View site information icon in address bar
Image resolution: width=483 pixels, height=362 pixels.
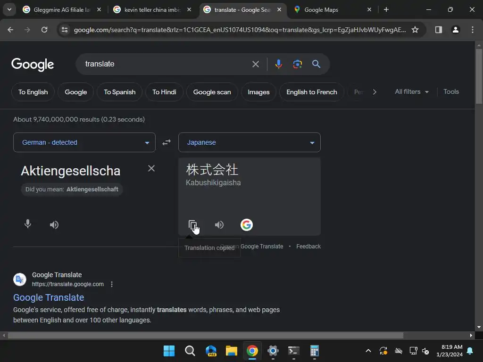[65, 30]
